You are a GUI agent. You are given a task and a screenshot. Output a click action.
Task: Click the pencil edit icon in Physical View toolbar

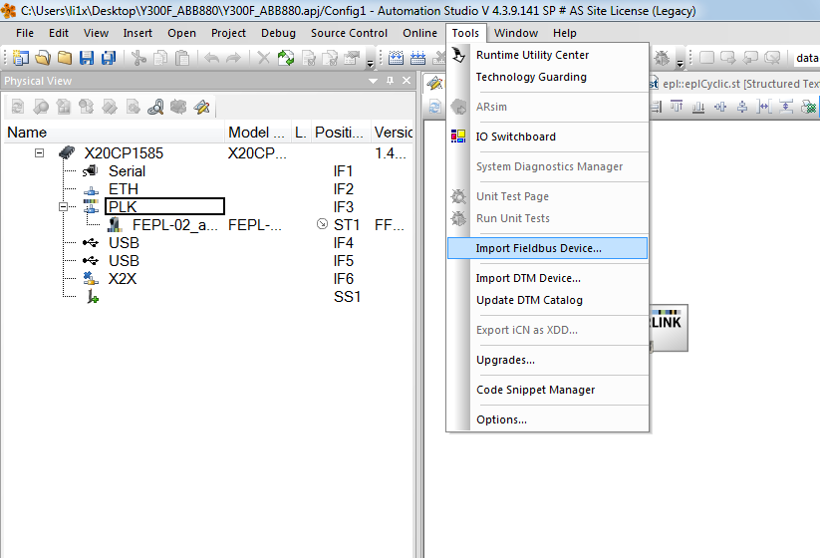tap(201, 108)
